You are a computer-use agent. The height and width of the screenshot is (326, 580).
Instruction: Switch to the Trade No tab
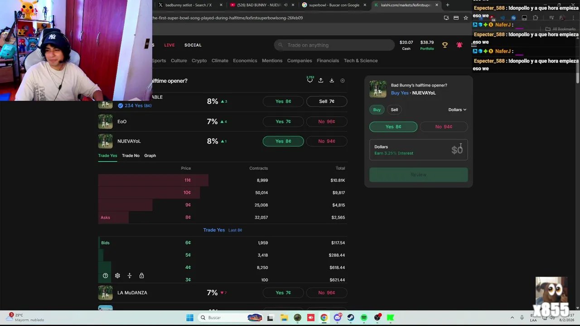(x=130, y=155)
